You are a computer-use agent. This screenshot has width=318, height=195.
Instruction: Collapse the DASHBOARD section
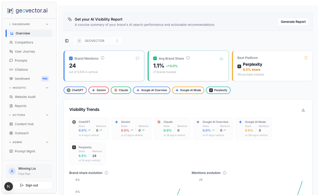pyautogui.click(x=47, y=24)
